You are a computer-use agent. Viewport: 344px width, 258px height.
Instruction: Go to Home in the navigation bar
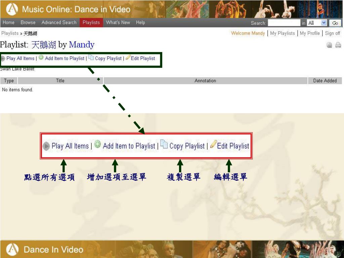8,23
